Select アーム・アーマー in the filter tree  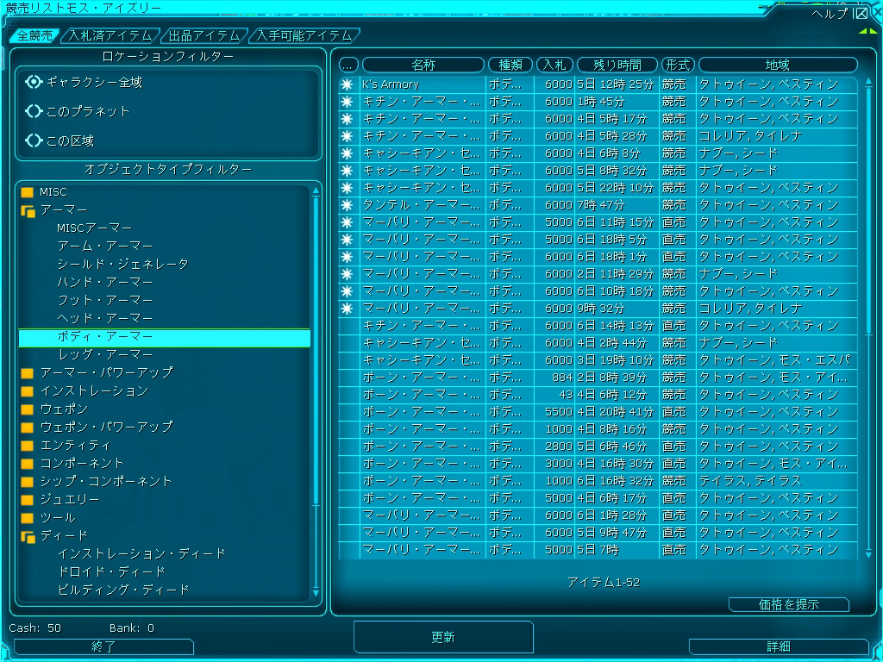pyautogui.click(x=104, y=246)
